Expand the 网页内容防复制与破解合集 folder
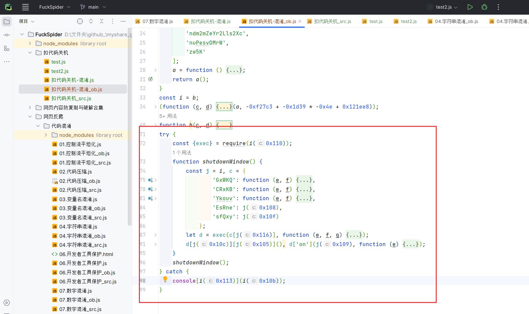Viewport: 529px width, 314px height. pos(30,108)
